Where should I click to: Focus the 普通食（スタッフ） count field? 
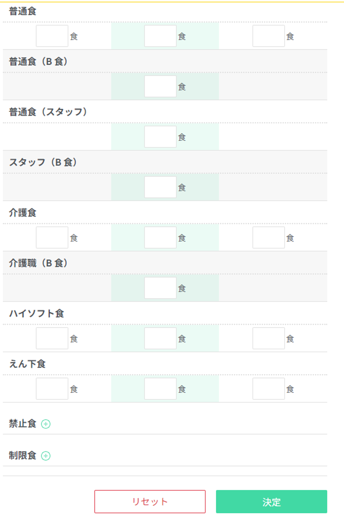coord(160,137)
